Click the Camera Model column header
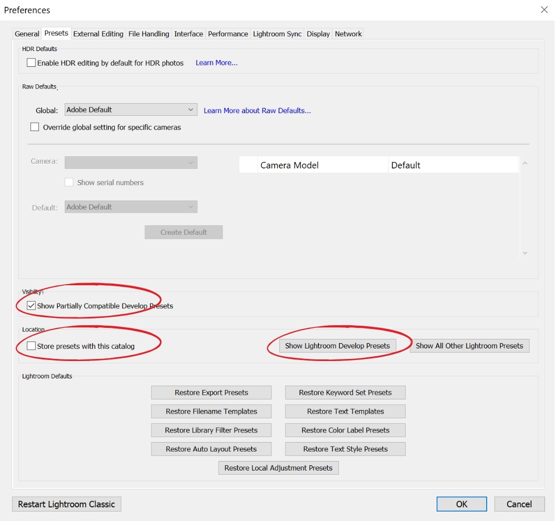Screen dimensions: 555x521 322,165
